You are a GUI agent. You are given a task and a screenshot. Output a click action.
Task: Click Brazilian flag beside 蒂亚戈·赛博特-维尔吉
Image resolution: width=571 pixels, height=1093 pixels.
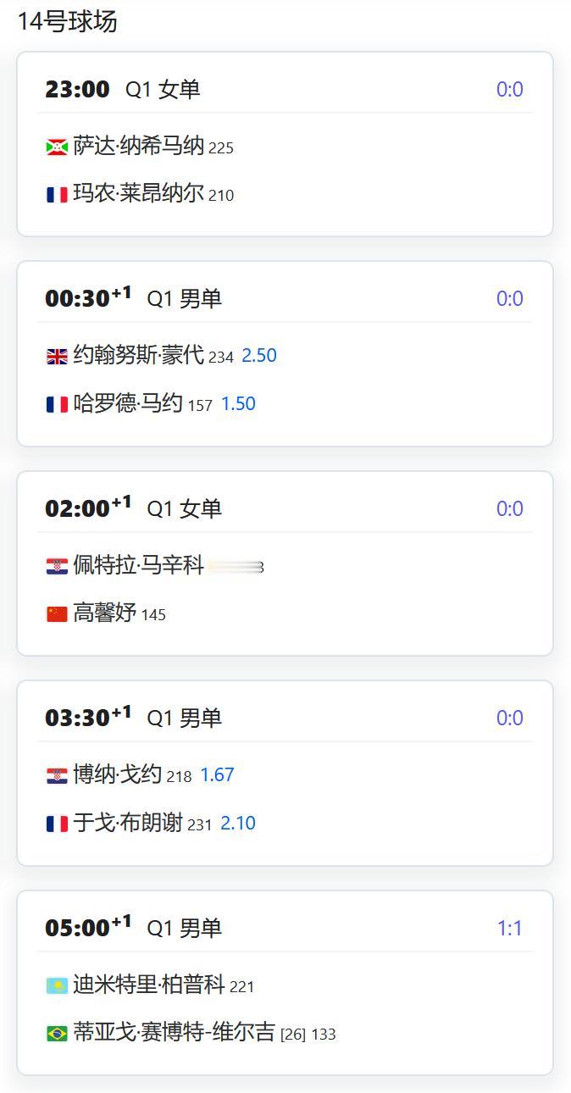[x=57, y=1034]
